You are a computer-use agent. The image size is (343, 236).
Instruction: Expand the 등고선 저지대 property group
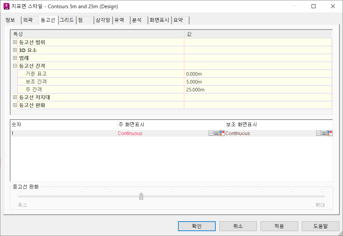(15, 97)
